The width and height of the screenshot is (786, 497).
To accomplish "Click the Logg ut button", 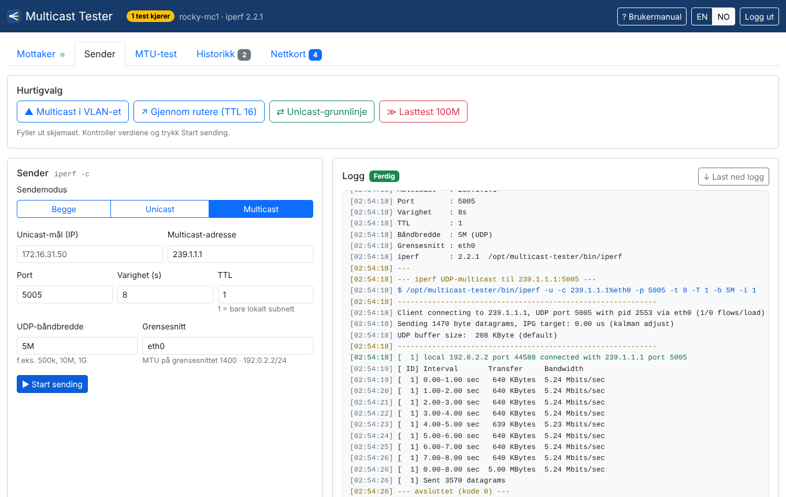I will click(759, 17).
